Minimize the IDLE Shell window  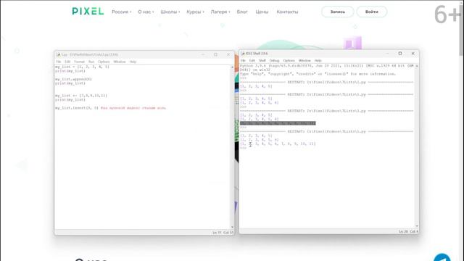387,53
